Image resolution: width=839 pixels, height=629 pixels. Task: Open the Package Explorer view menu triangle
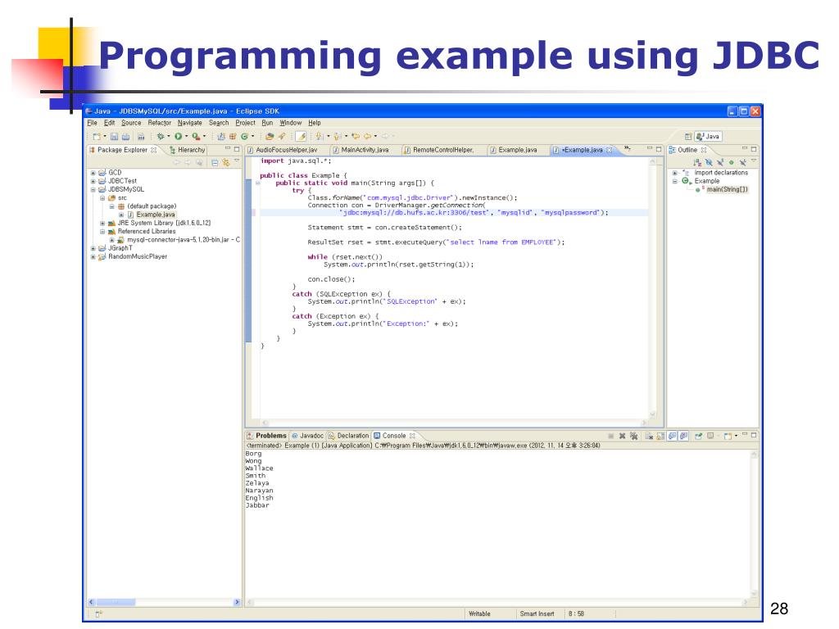[x=237, y=161]
